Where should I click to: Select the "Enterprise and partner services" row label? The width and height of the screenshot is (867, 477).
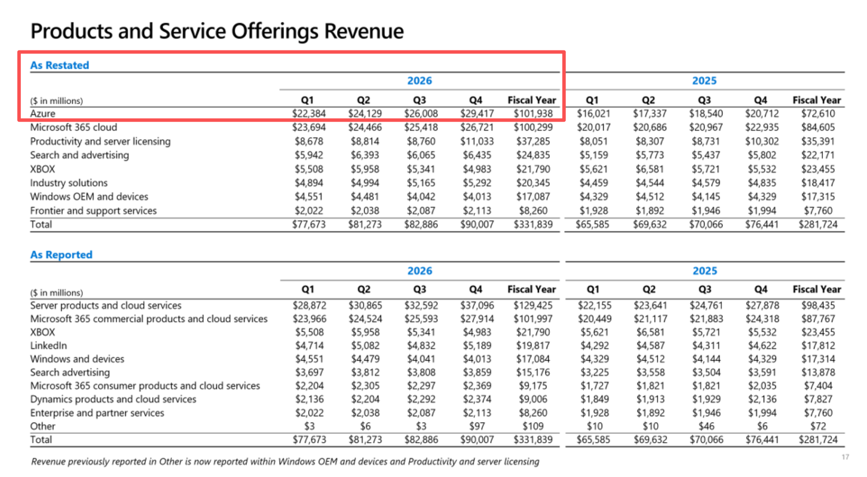tap(97, 413)
